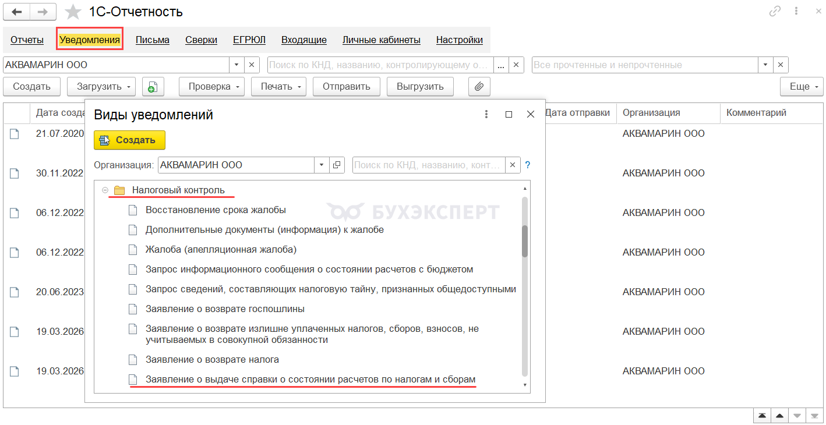Open the ellipsis selector beside main search

click(x=501, y=65)
